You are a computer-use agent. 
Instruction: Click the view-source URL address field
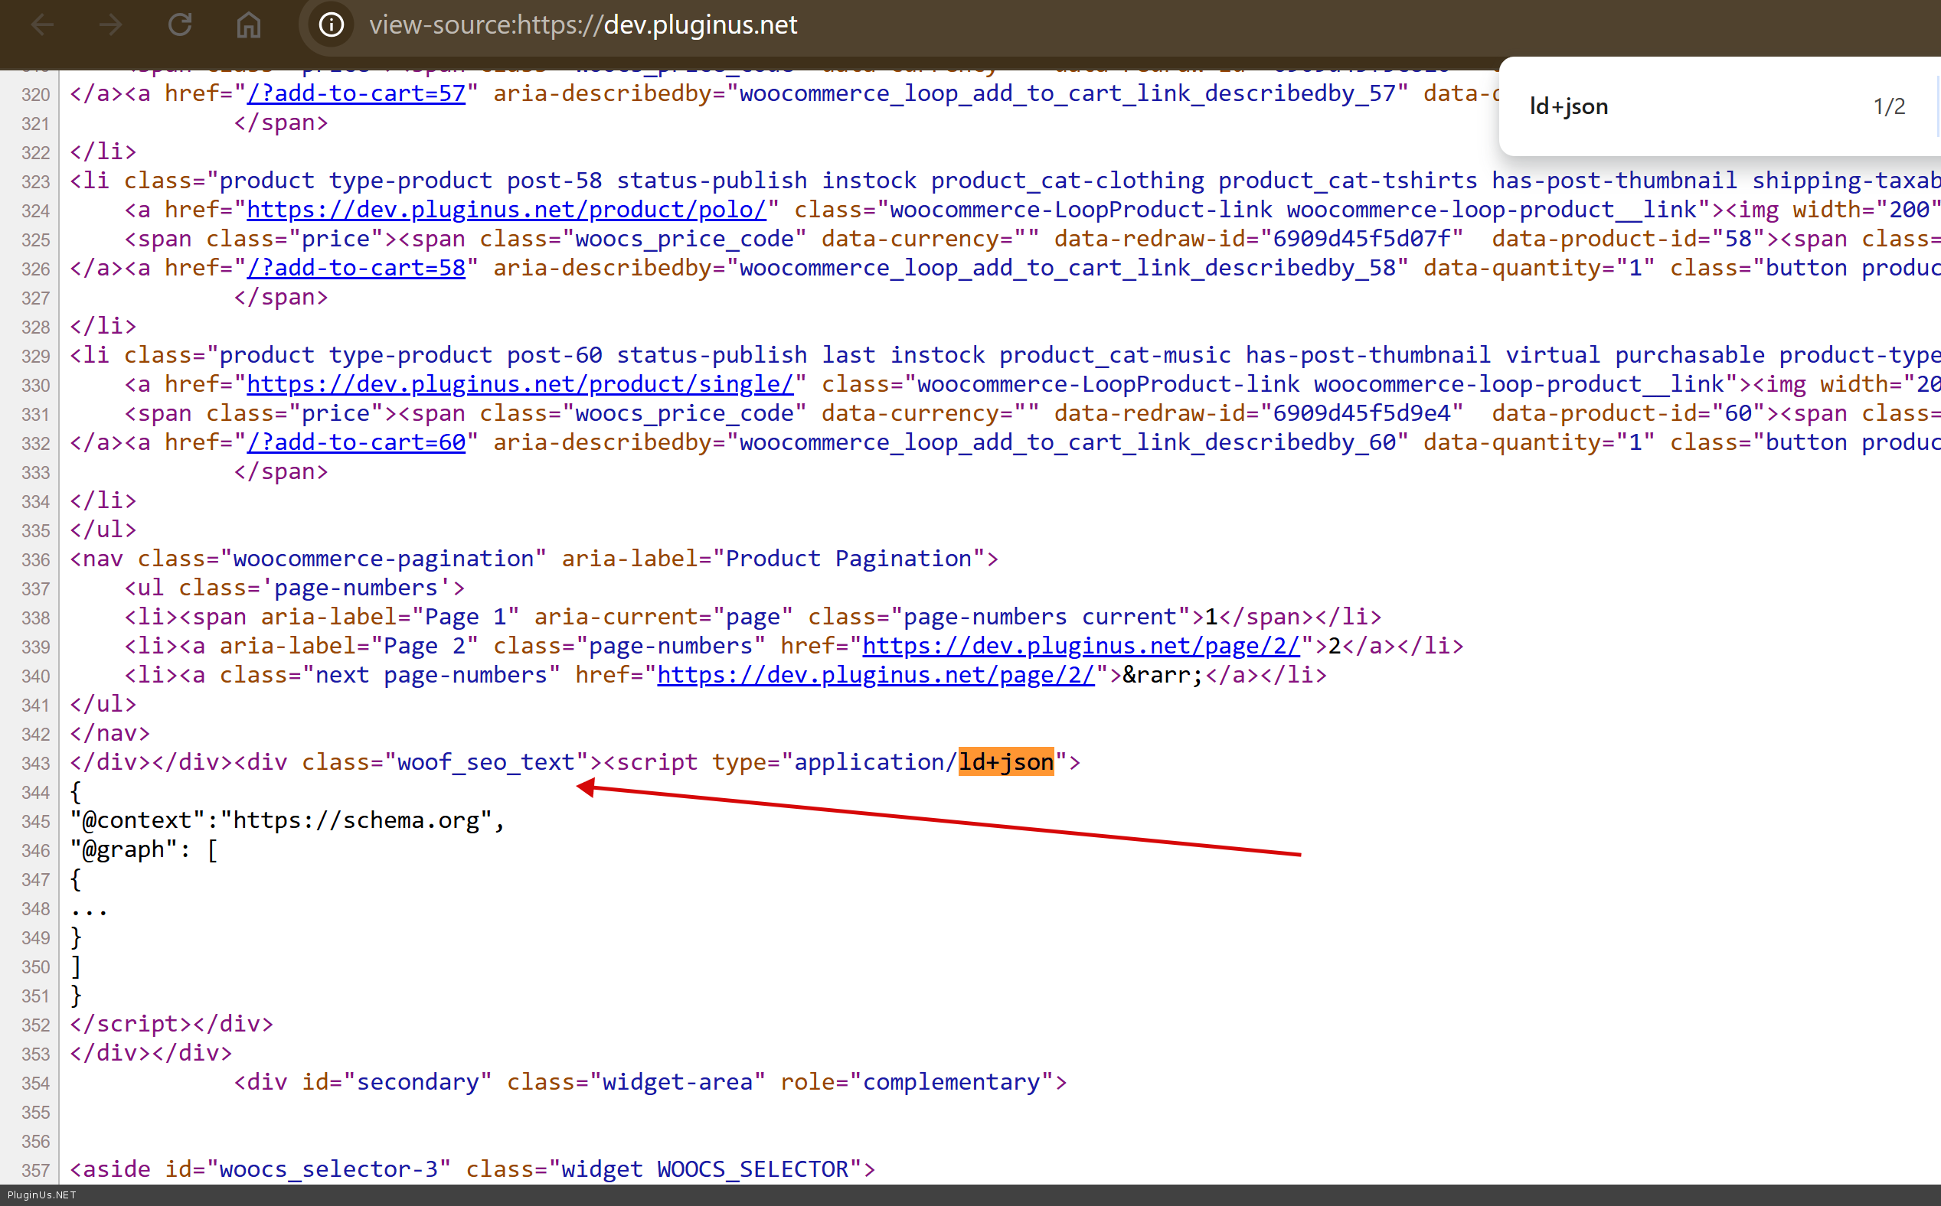(x=583, y=24)
